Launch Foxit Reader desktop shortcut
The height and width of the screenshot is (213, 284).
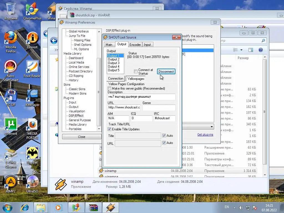pos(32,69)
